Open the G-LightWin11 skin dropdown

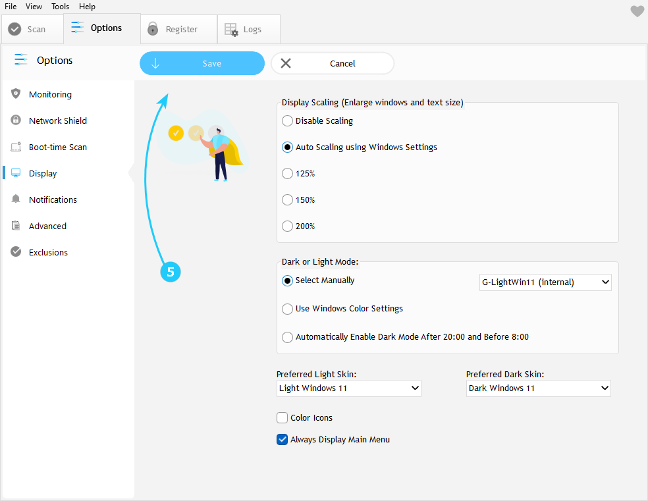click(x=545, y=282)
